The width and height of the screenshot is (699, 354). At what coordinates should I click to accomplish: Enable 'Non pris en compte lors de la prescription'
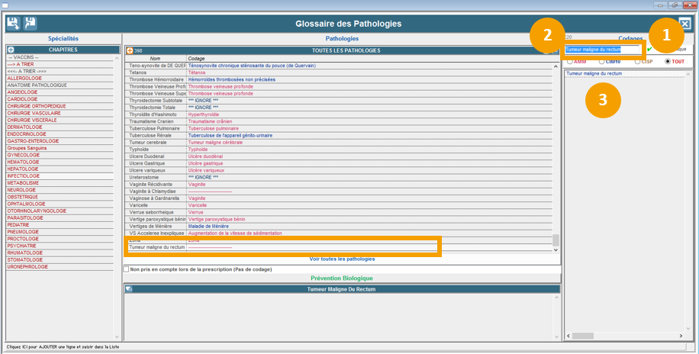[x=127, y=269]
